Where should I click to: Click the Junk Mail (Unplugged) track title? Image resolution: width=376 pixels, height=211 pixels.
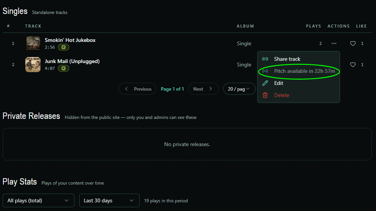(72, 61)
